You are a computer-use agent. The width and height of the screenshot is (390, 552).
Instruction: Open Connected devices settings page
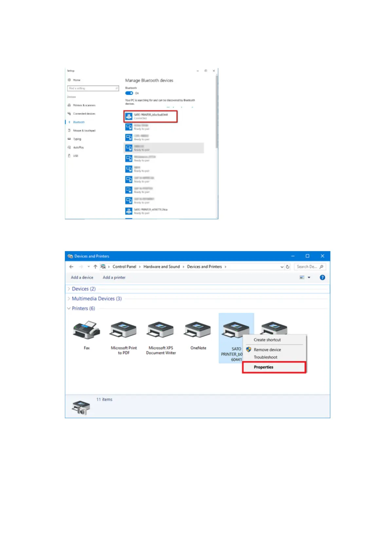point(82,114)
